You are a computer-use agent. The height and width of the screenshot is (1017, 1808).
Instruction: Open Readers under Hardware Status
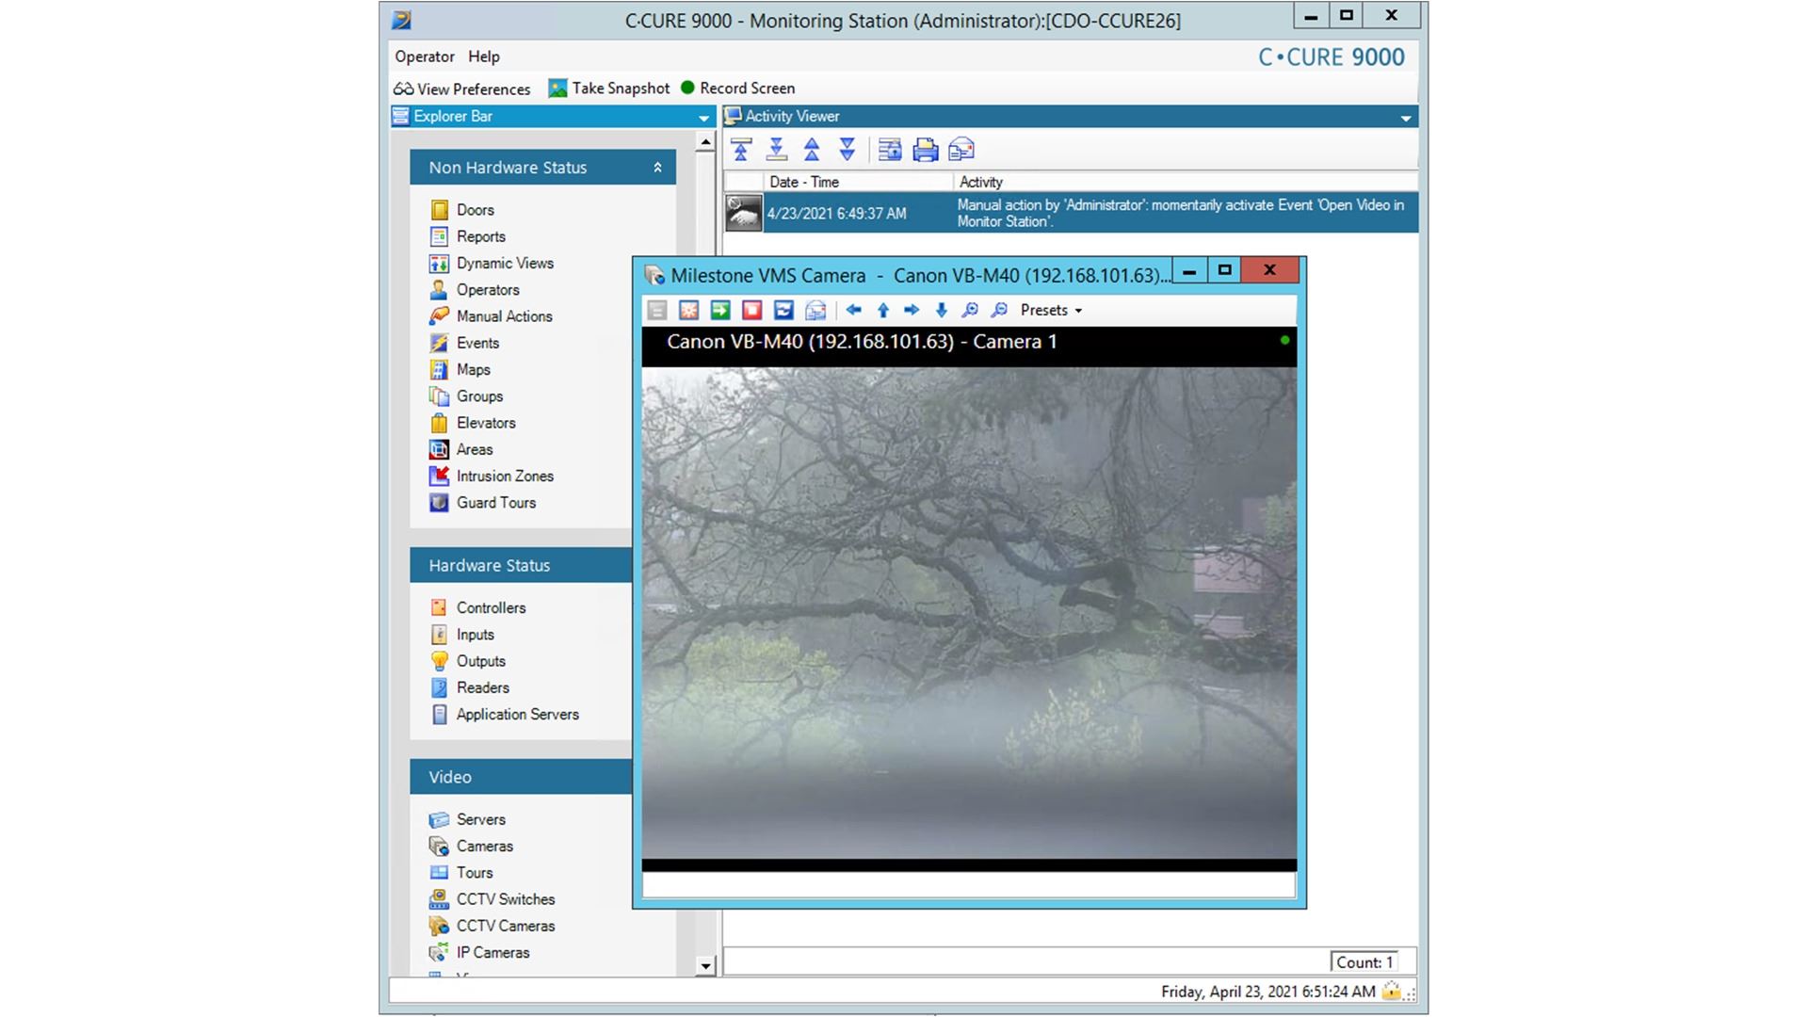point(470,687)
